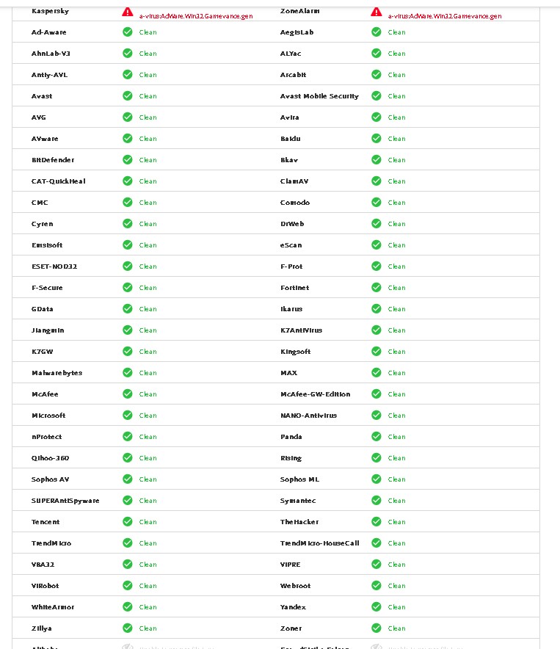
Task: Click the green checkmark for Webroot
Action: point(377,585)
